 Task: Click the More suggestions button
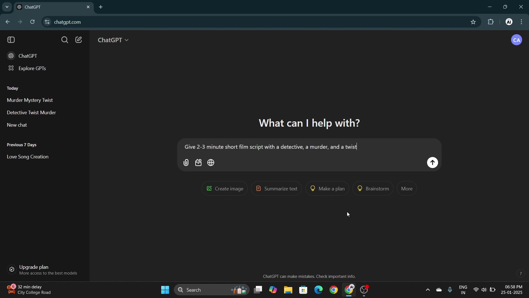(407, 189)
